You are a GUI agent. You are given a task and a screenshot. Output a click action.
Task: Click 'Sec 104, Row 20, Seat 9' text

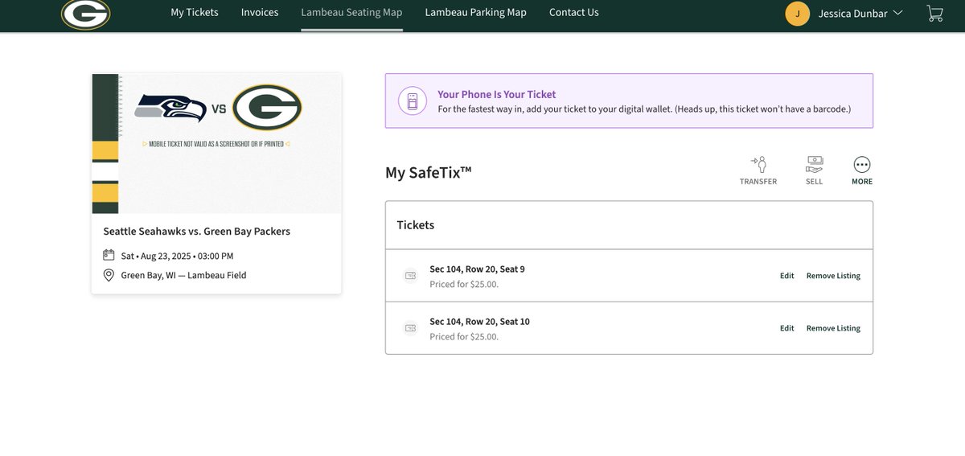477,269
